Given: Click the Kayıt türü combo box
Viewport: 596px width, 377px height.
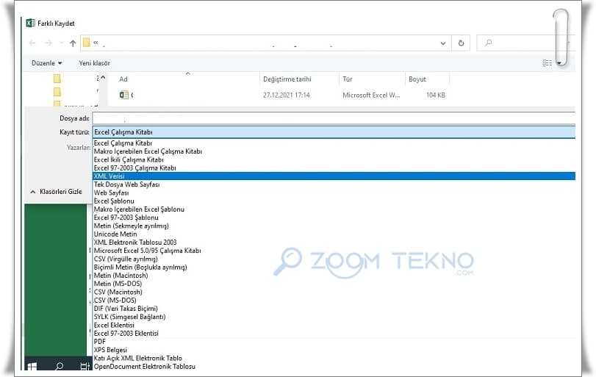Looking at the screenshot, I should coord(334,132).
